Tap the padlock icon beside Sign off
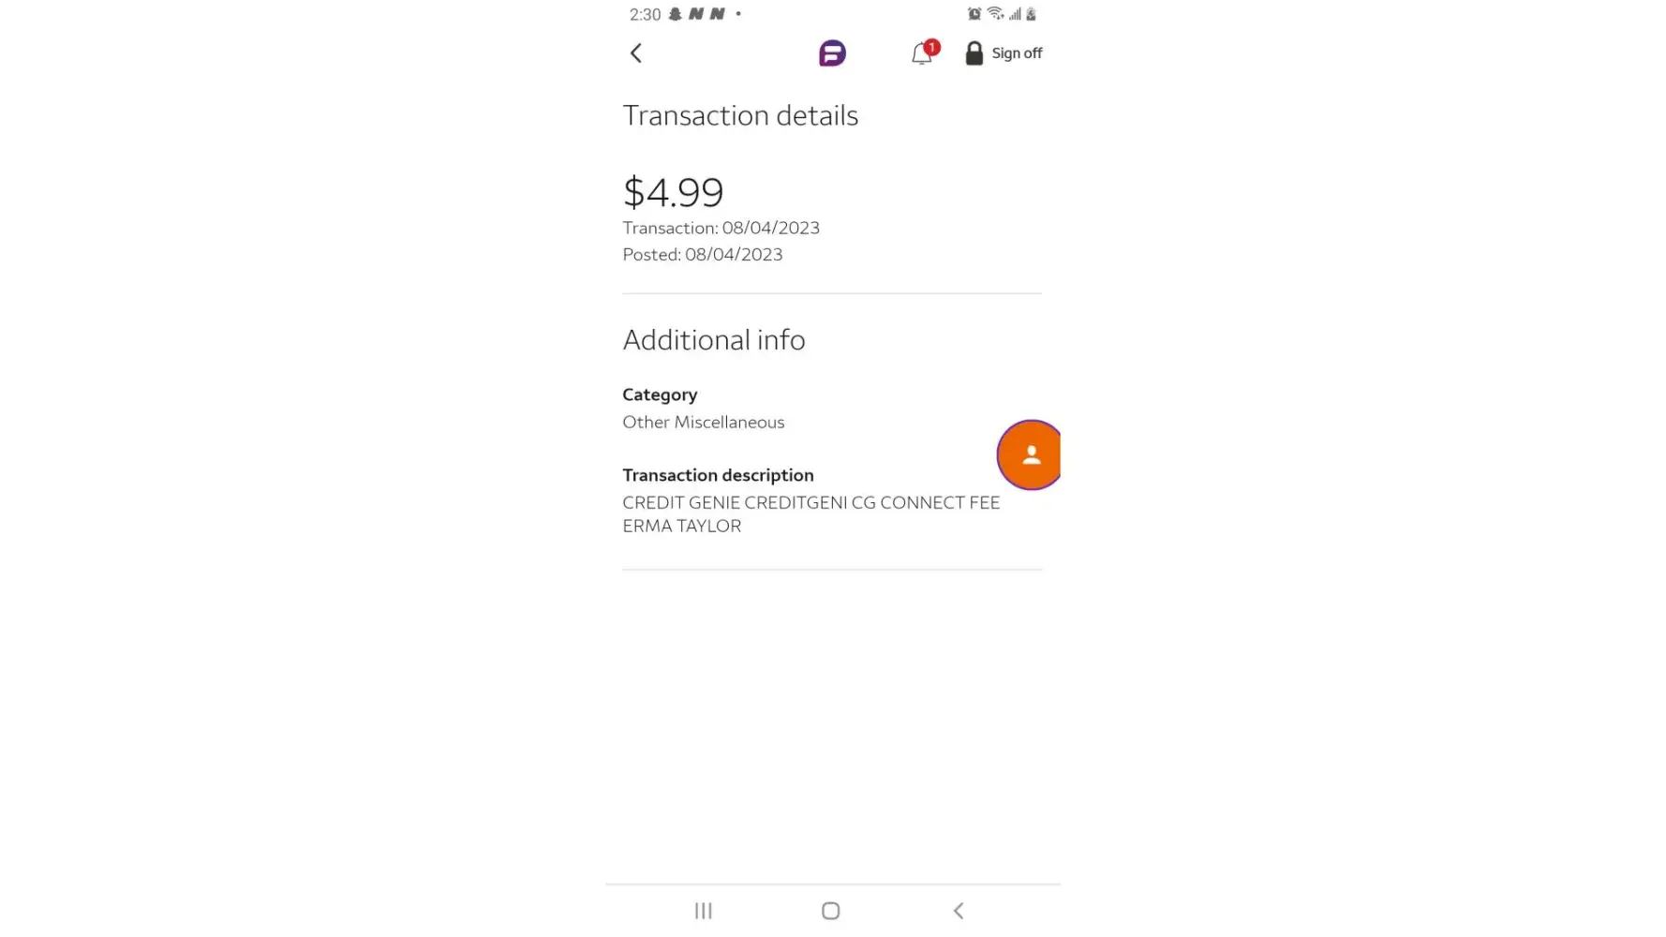Viewport: 1666px width, 937px height. 974,53
